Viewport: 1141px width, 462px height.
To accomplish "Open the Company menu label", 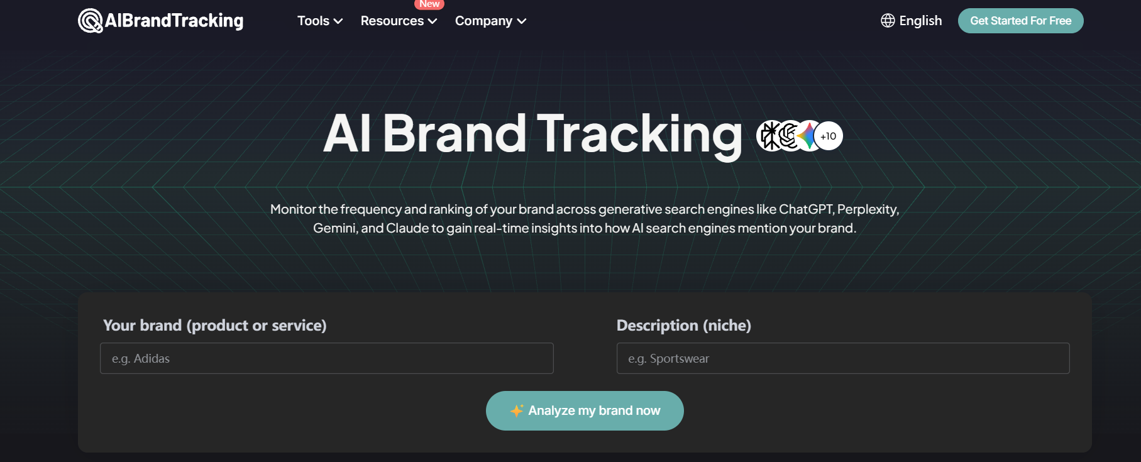I will pos(483,21).
